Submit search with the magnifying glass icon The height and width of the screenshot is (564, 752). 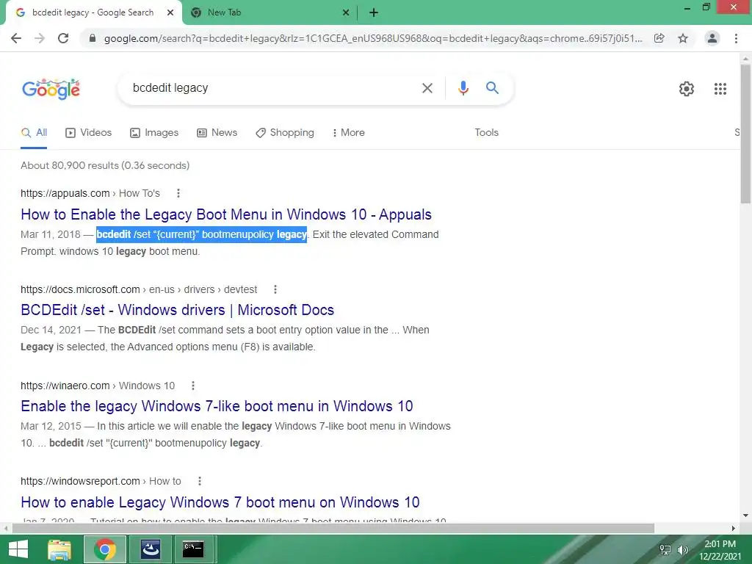click(492, 88)
